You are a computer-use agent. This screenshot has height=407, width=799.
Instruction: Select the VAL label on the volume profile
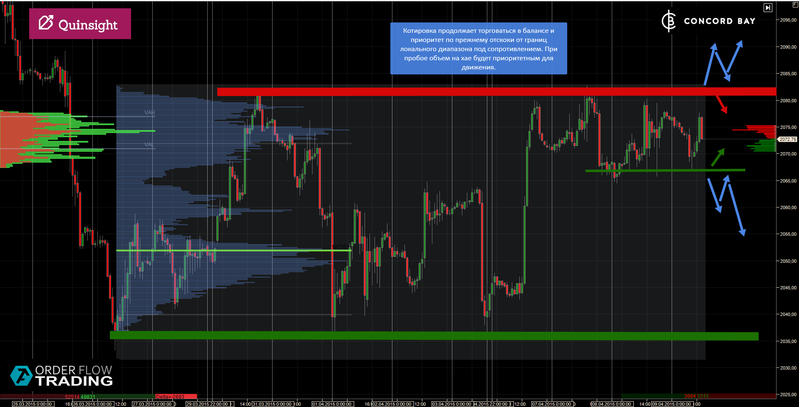tap(149, 145)
